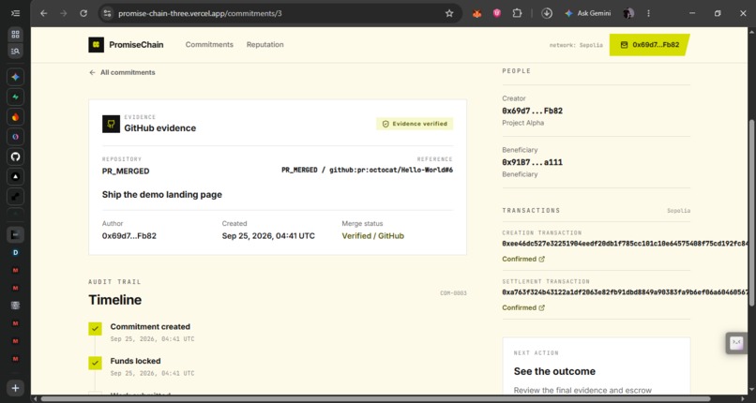This screenshot has width=756, height=403.
Task: Open the browser profile avatar
Action: pyautogui.click(x=627, y=13)
